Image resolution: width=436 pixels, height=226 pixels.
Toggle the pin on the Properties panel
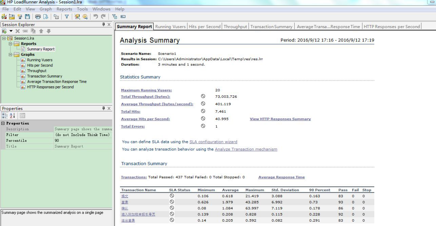click(104, 108)
